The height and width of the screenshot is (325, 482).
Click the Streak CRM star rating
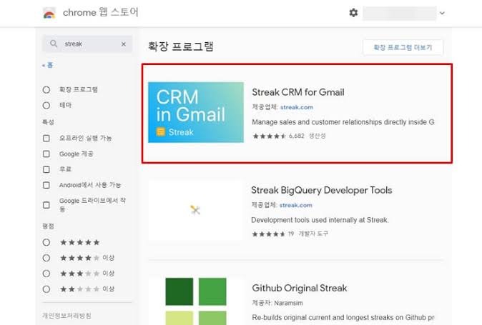click(x=270, y=136)
